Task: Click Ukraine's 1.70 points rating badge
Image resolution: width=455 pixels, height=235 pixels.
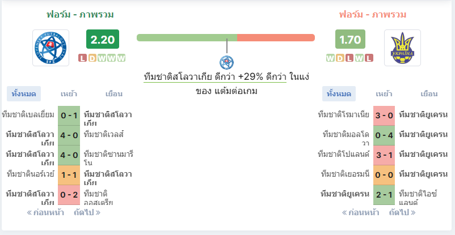Action: (x=350, y=39)
